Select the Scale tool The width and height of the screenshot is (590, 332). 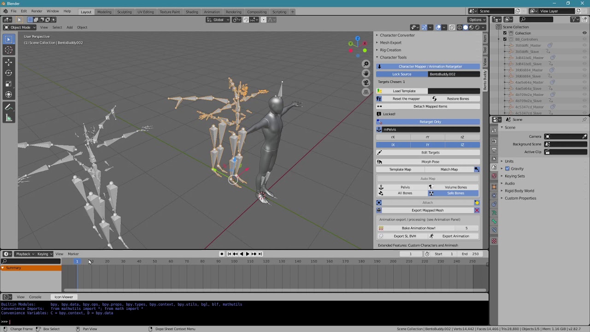click(9, 83)
